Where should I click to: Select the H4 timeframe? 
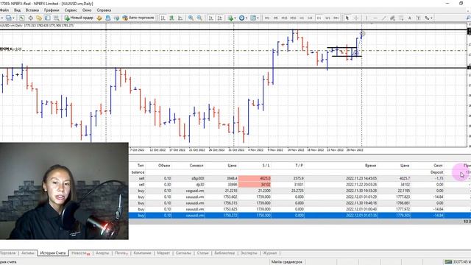pyautogui.click(x=311, y=18)
